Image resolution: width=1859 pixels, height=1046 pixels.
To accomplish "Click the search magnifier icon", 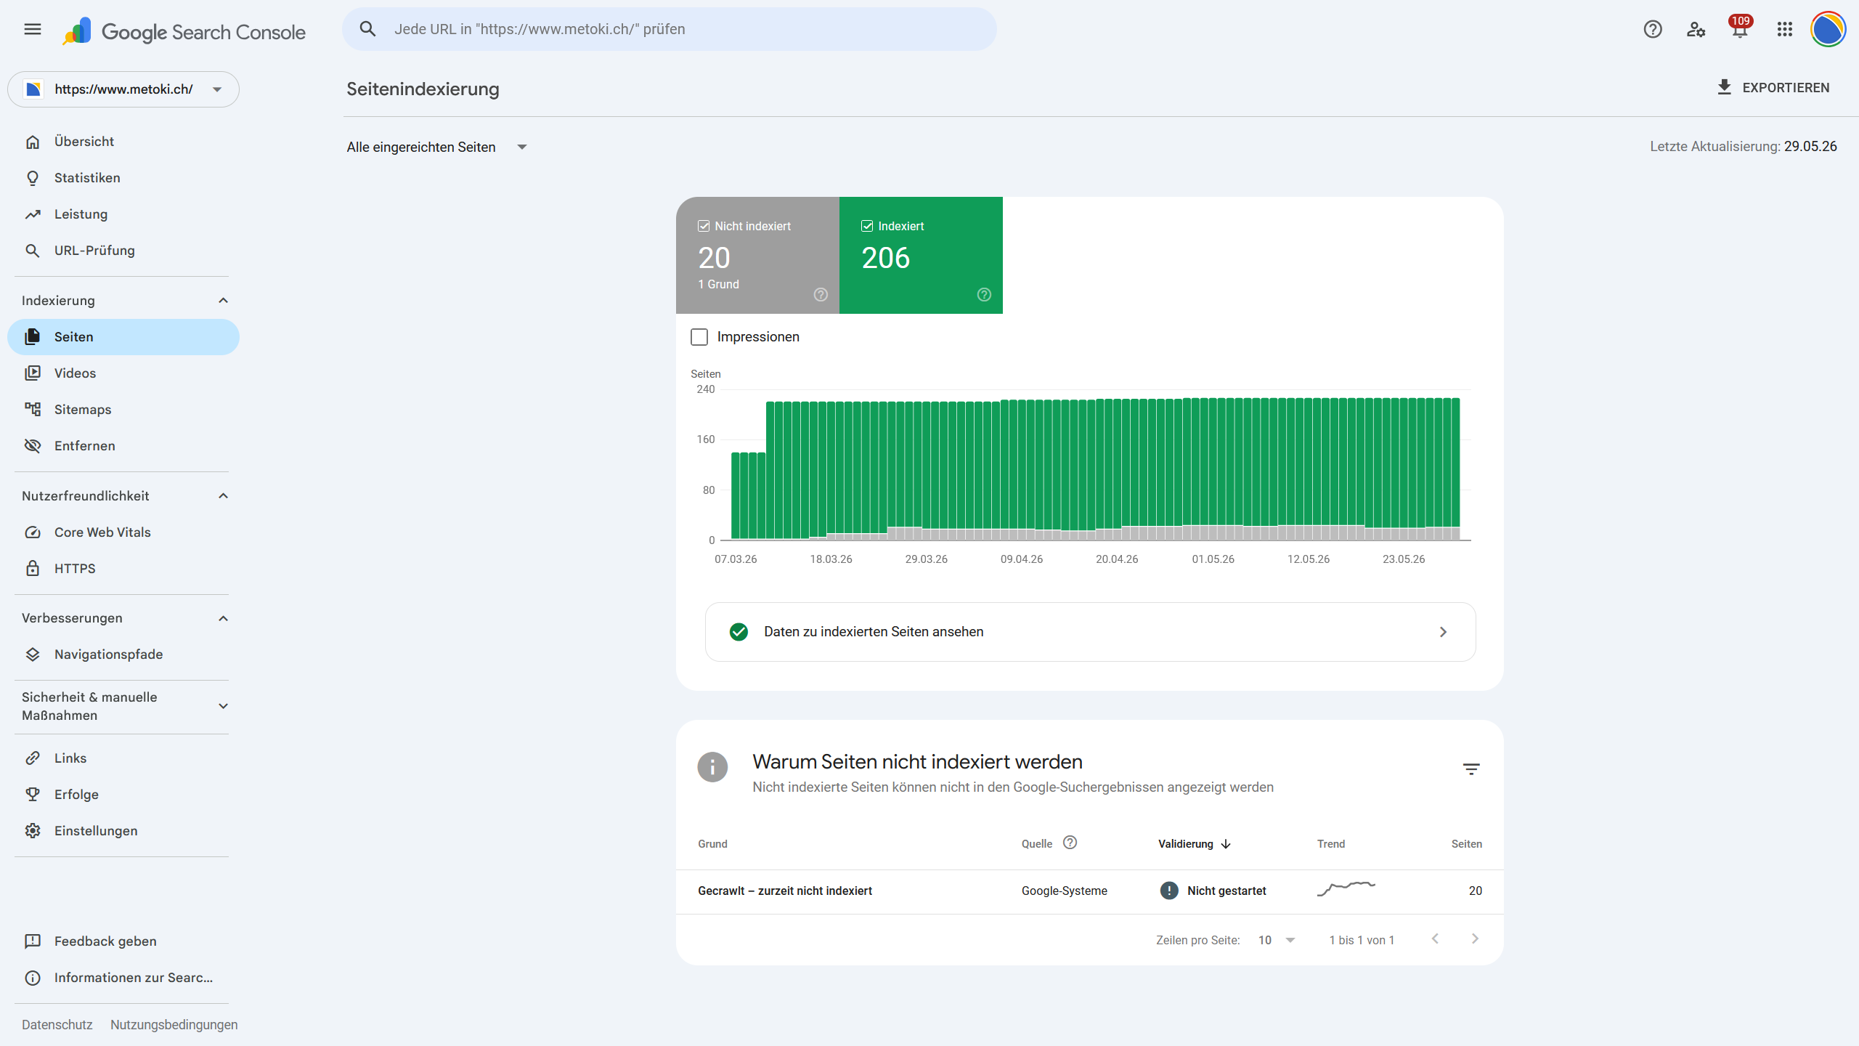I will click(x=368, y=29).
